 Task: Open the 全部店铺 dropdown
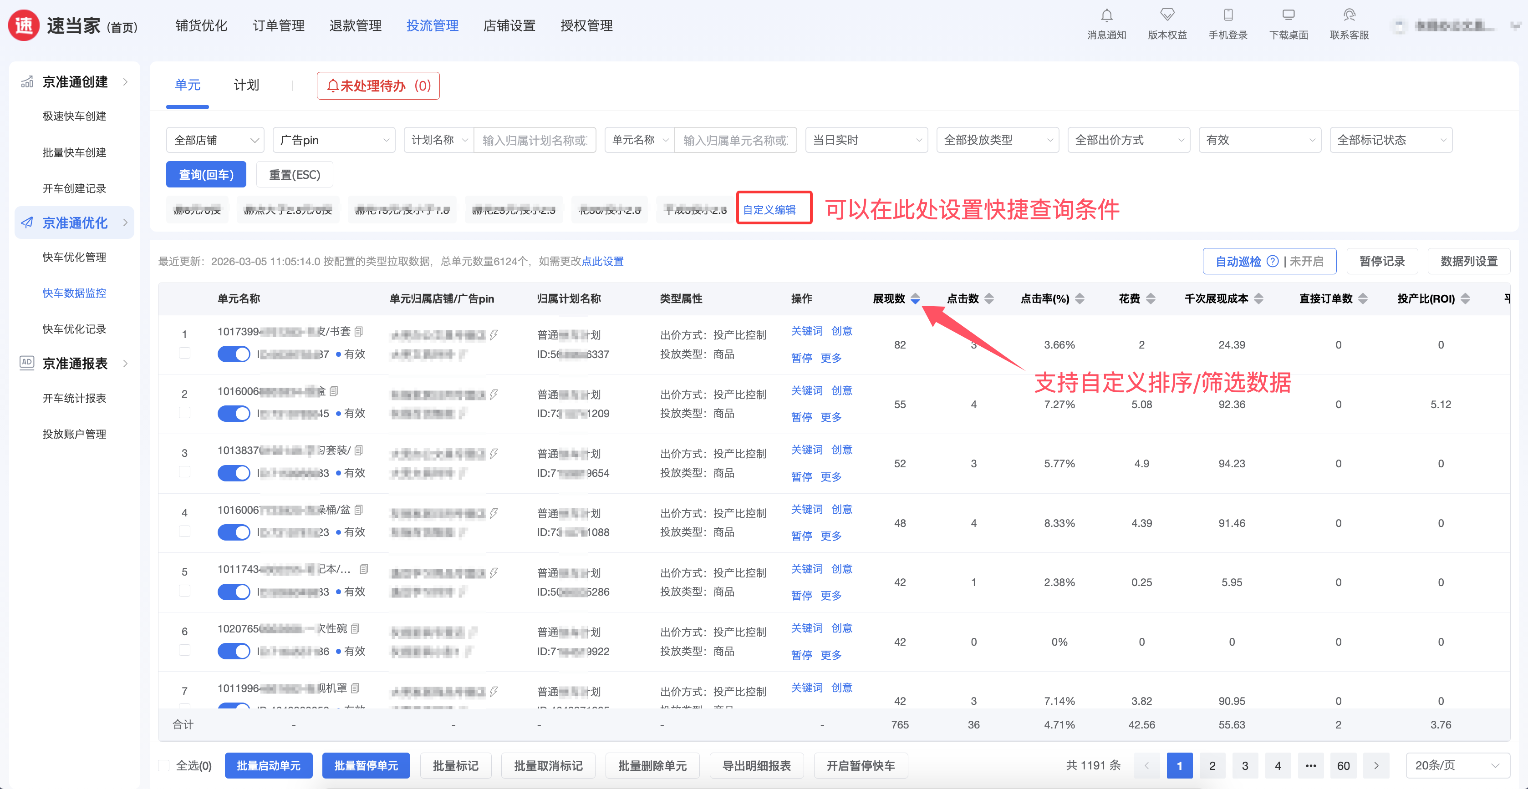[215, 141]
